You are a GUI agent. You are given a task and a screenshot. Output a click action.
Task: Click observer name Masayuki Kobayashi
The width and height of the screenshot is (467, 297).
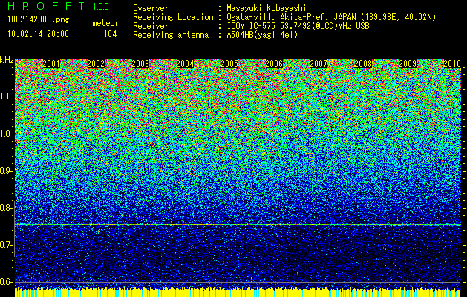pos(267,8)
